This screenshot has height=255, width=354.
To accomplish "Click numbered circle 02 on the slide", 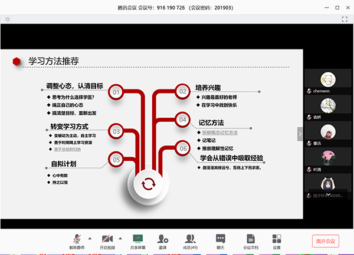I will (183, 91).
